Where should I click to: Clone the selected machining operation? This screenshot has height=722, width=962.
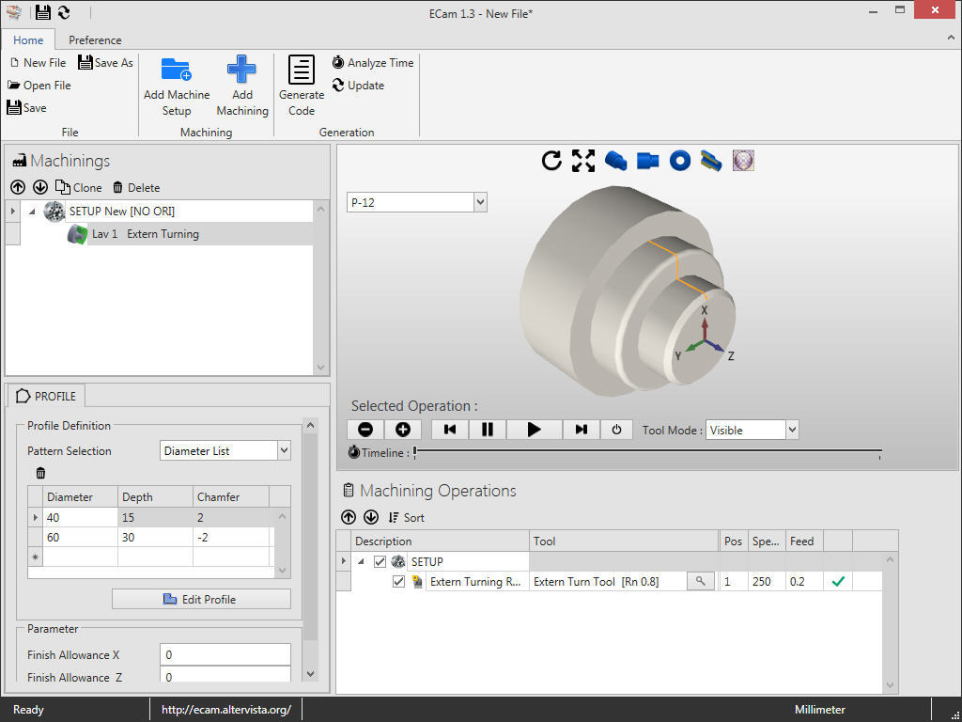tap(79, 187)
